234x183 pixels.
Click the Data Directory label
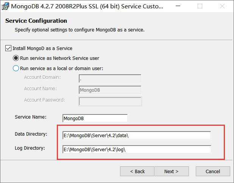point(31,134)
